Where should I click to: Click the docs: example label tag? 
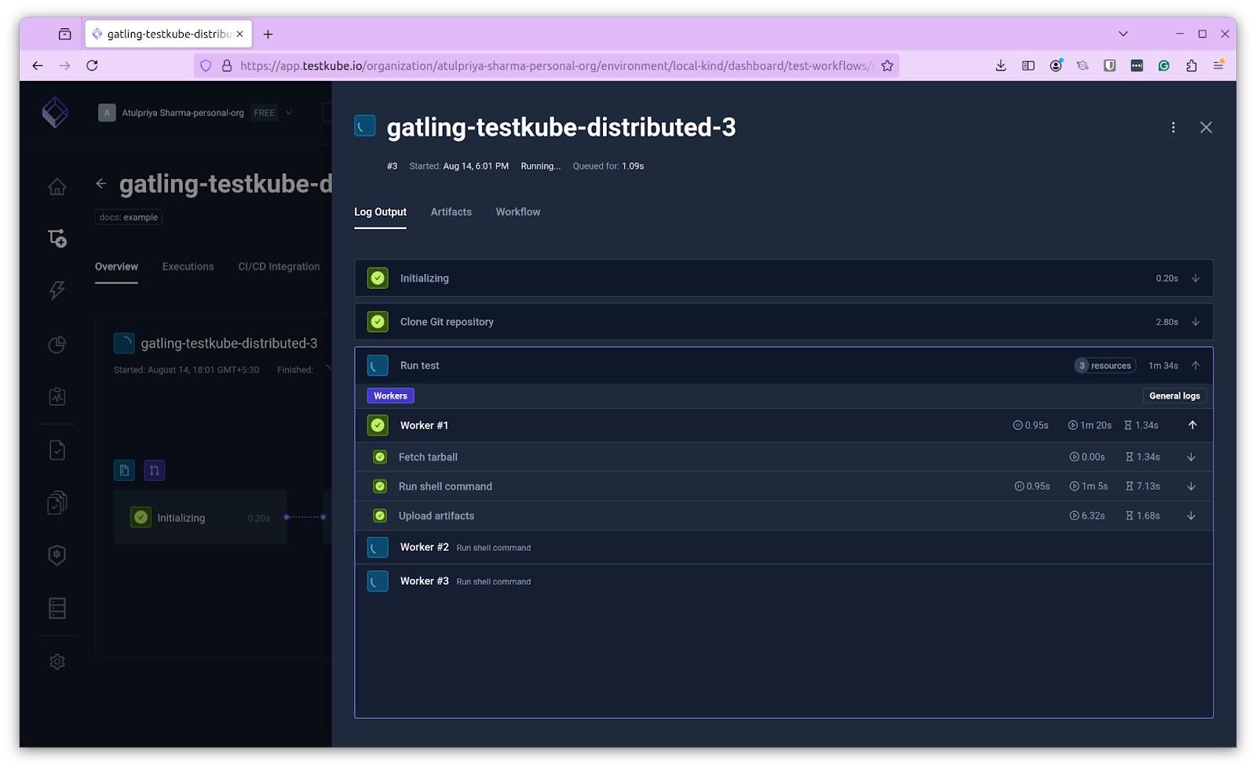(129, 217)
